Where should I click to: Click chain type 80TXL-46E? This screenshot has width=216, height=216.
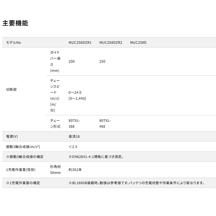(x=105, y=123)
